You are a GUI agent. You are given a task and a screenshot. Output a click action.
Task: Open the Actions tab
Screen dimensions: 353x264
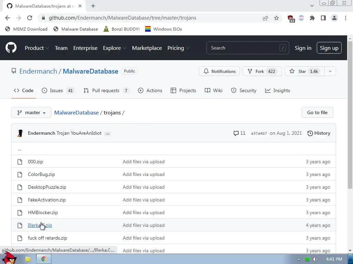pos(150,90)
